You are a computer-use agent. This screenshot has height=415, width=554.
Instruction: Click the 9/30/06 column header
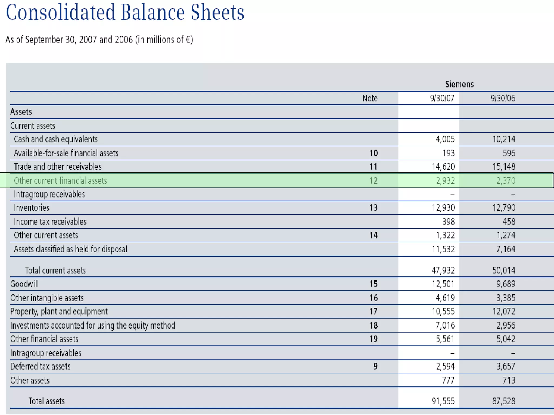tap(503, 98)
